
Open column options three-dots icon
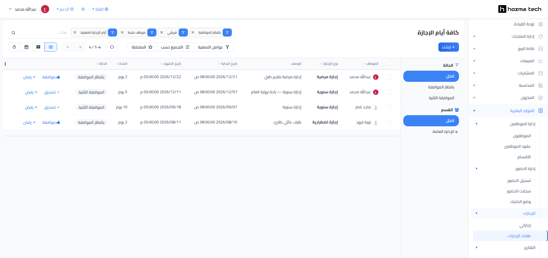tap(5, 64)
